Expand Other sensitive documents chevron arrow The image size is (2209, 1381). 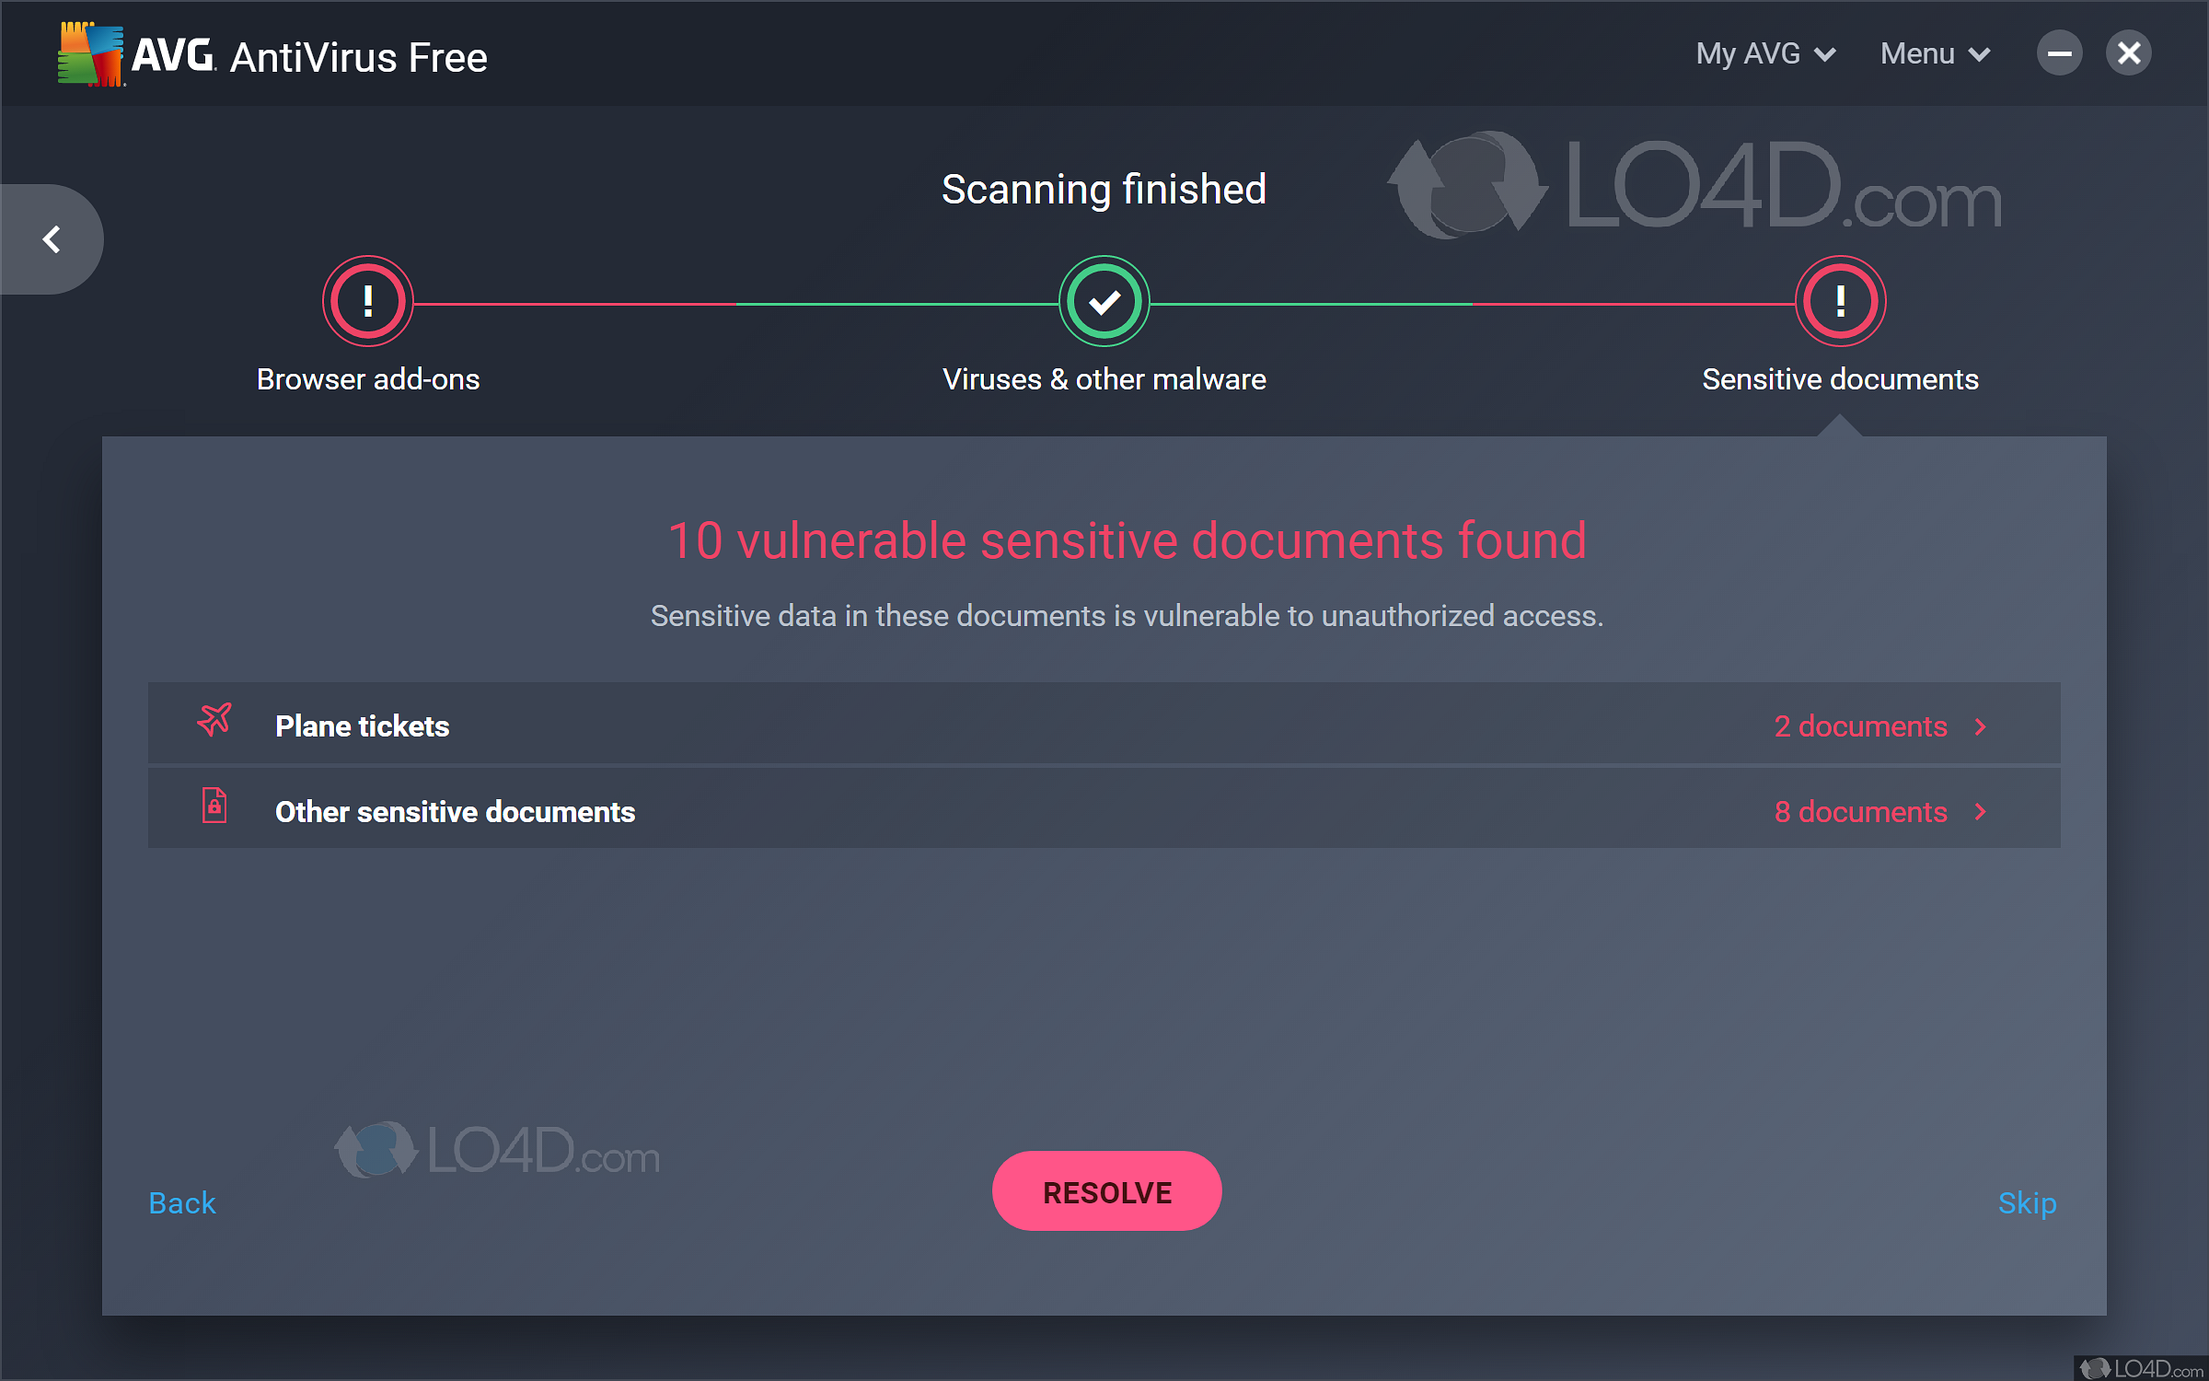point(1981,812)
